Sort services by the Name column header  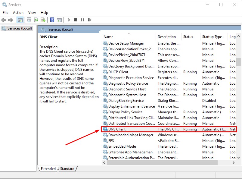coord(108,37)
